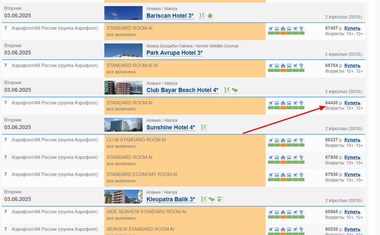Click Kleopatra Balik's couple icon

(x=204, y=199)
